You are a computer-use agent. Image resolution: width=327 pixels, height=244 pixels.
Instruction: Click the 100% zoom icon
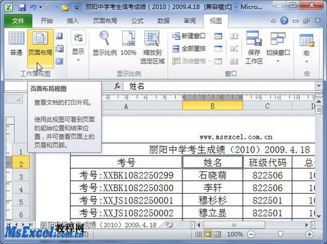pyautogui.click(x=128, y=43)
